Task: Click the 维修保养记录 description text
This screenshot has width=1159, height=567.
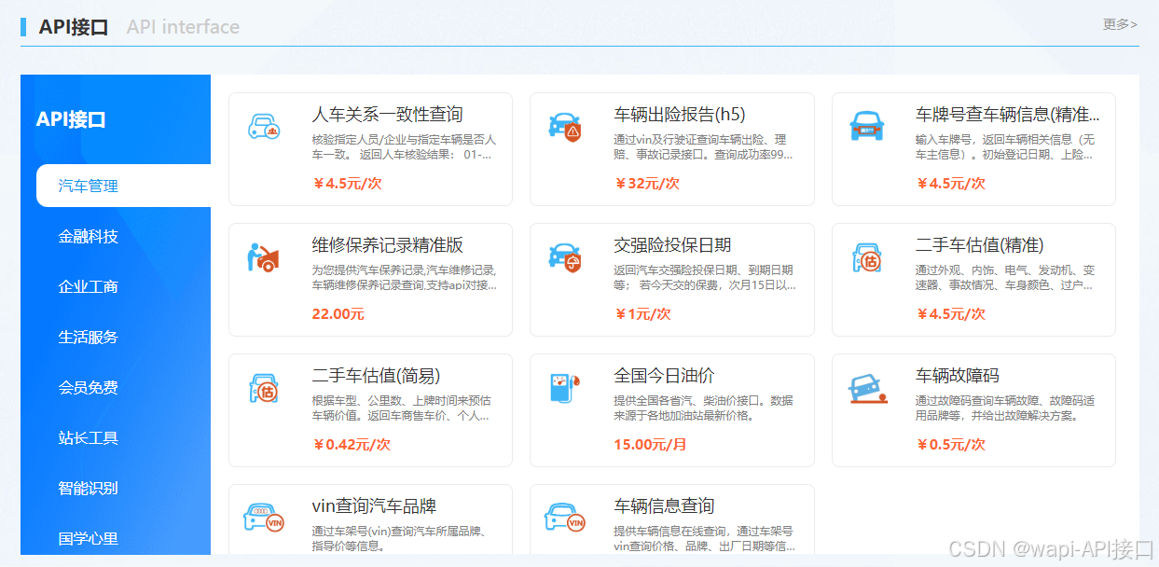Action: tap(404, 277)
